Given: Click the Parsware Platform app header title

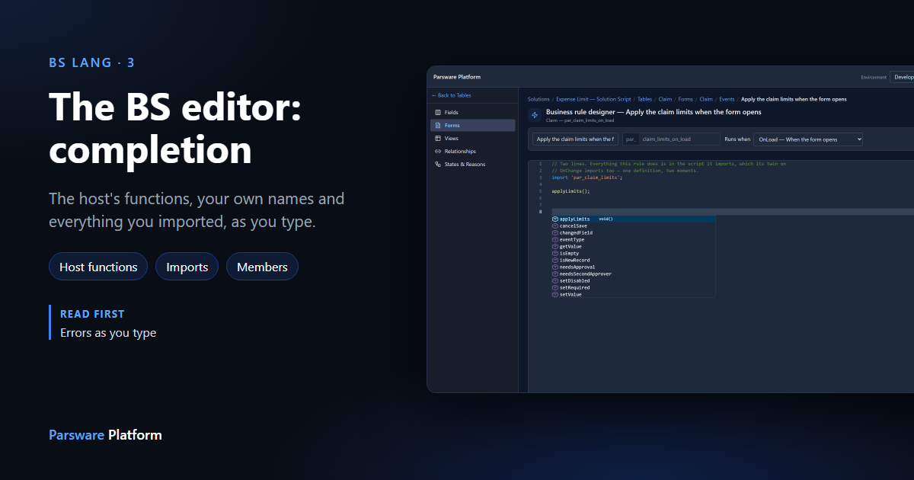Looking at the screenshot, I should [457, 77].
